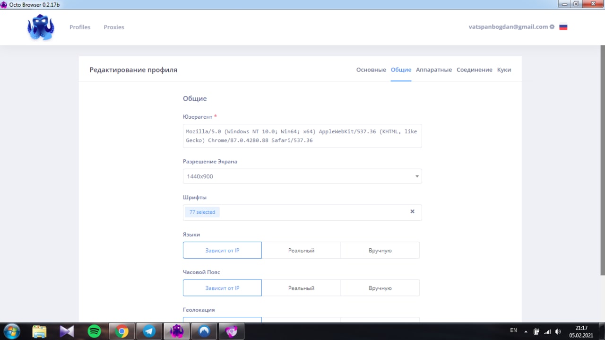Screen dimensions: 605x340
Task: Open Разрешение Экрана dropdown 1440x900
Action: [x=302, y=176]
